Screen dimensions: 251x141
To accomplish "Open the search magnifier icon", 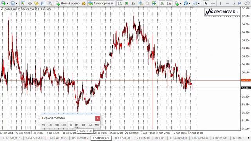I will 239,3.
